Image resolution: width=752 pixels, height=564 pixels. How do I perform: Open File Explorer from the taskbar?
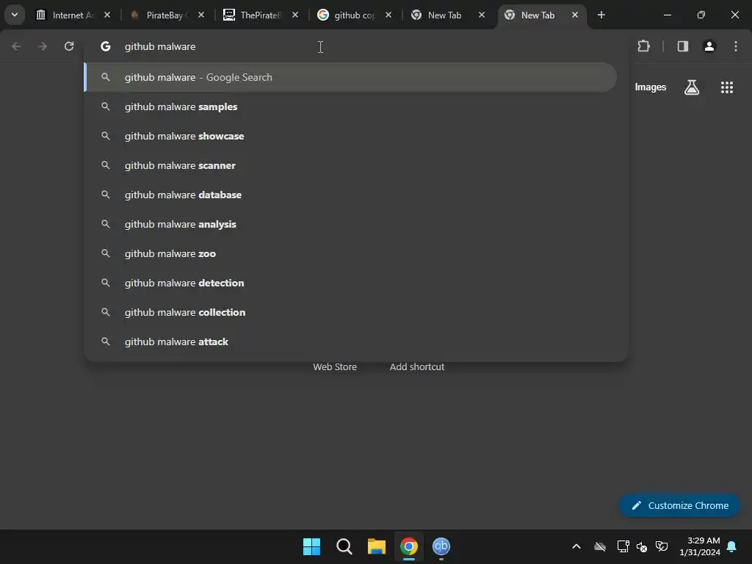tap(377, 546)
